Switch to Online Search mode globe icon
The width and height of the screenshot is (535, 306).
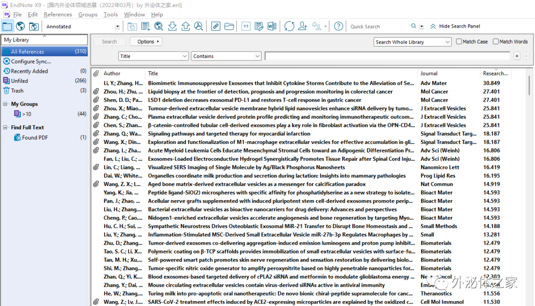click(x=20, y=26)
